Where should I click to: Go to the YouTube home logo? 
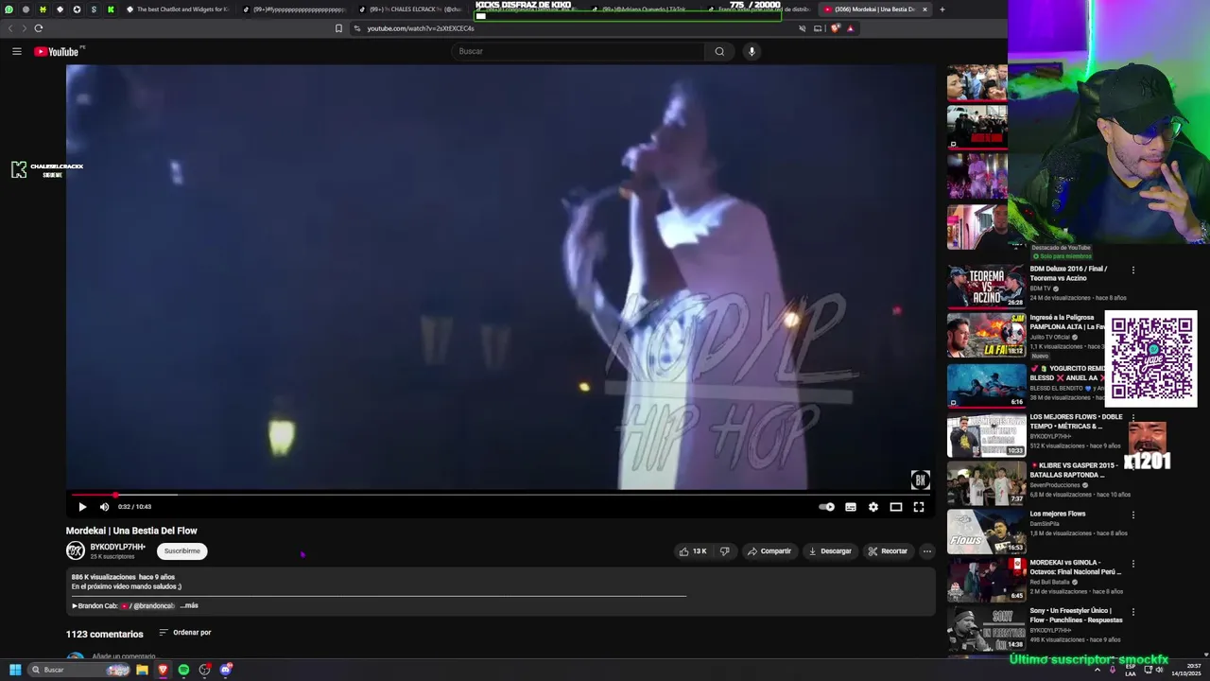pos(57,51)
